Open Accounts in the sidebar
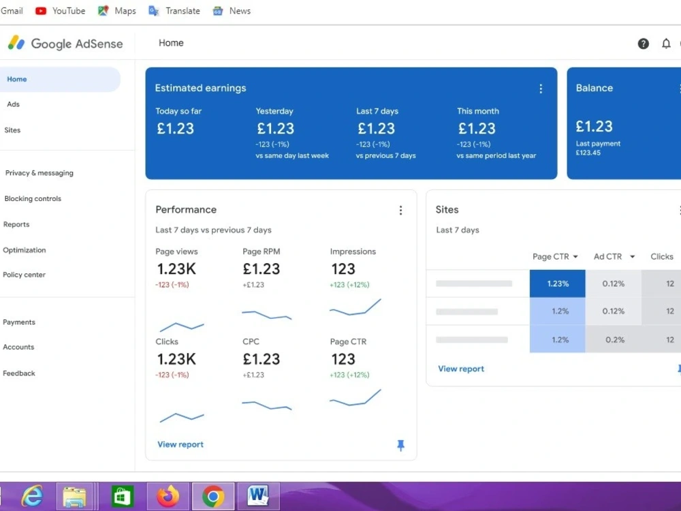681x511 pixels. [18, 347]
